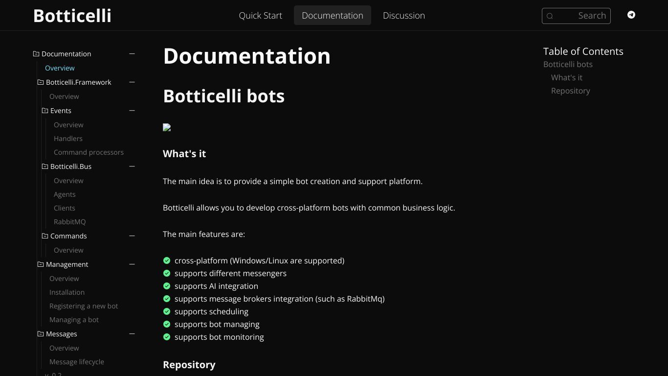Open the Handlers page
The width and height of the screenshot is (668, 376).
[x=68, y=139]
